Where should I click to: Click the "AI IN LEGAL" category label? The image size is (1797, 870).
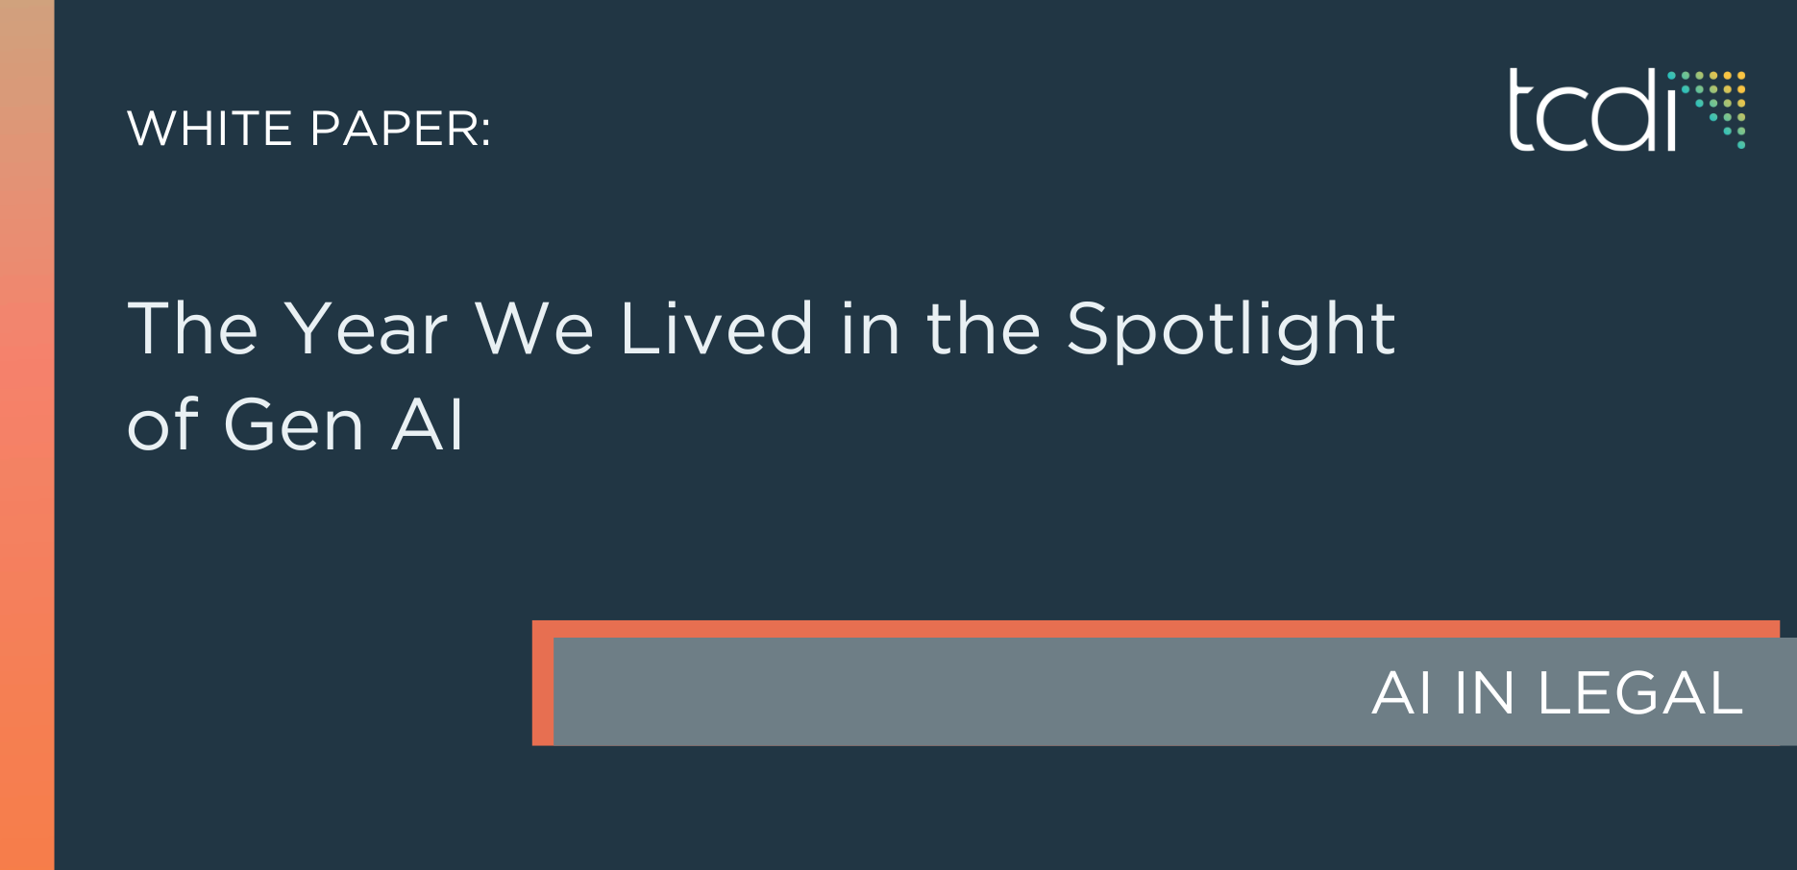tap(1557, 693)
